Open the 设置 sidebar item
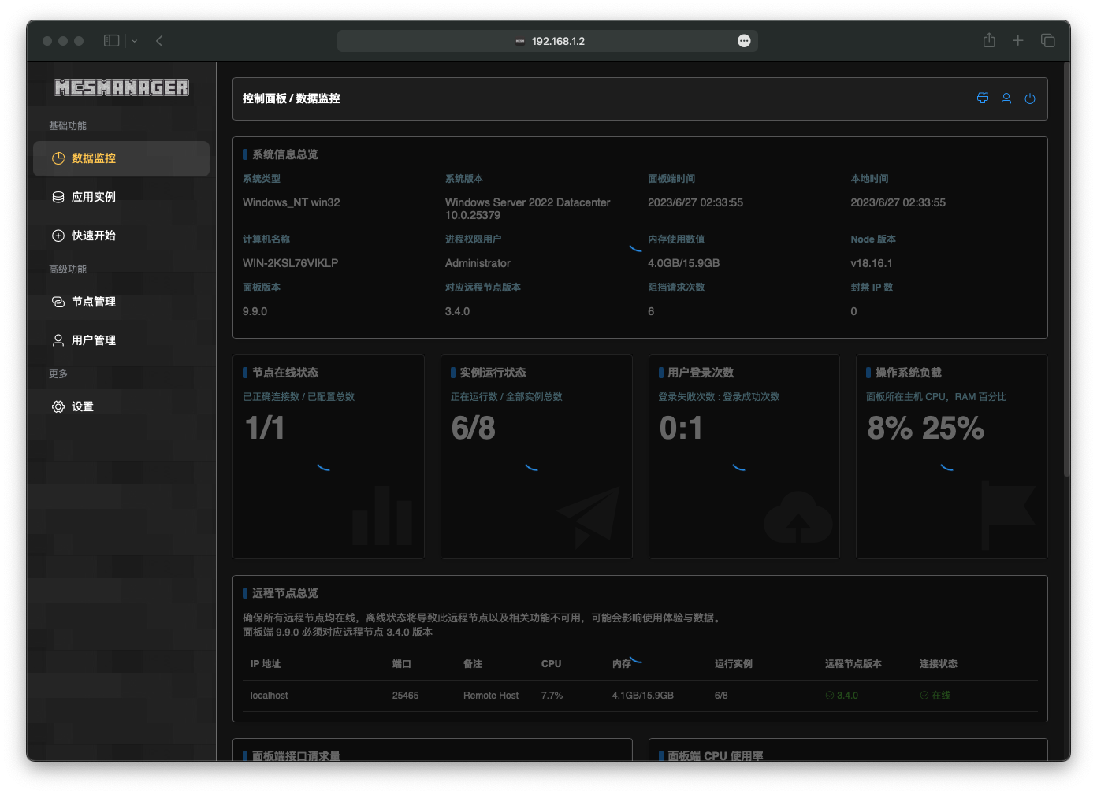 (x=121, y=406)
